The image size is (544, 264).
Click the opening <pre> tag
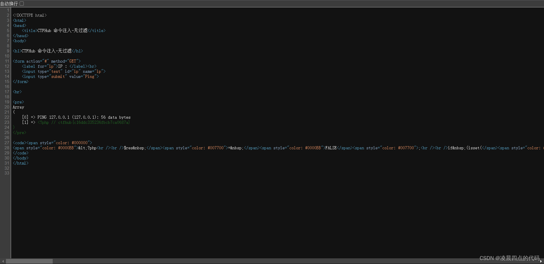click(18, 102)
